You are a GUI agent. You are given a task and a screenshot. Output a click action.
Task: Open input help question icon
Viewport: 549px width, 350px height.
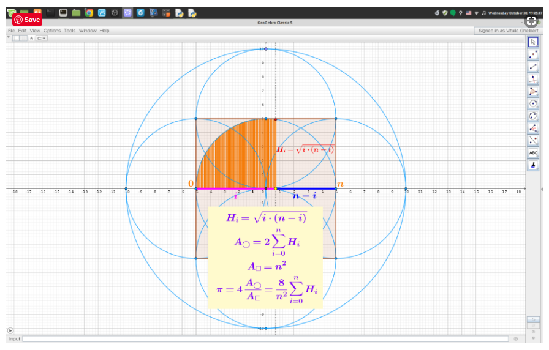coord(515,338)
